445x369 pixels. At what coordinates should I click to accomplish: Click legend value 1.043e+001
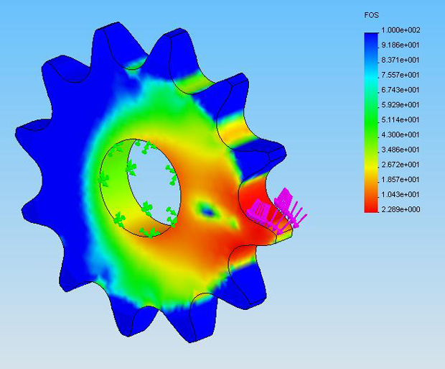(400, 194)
